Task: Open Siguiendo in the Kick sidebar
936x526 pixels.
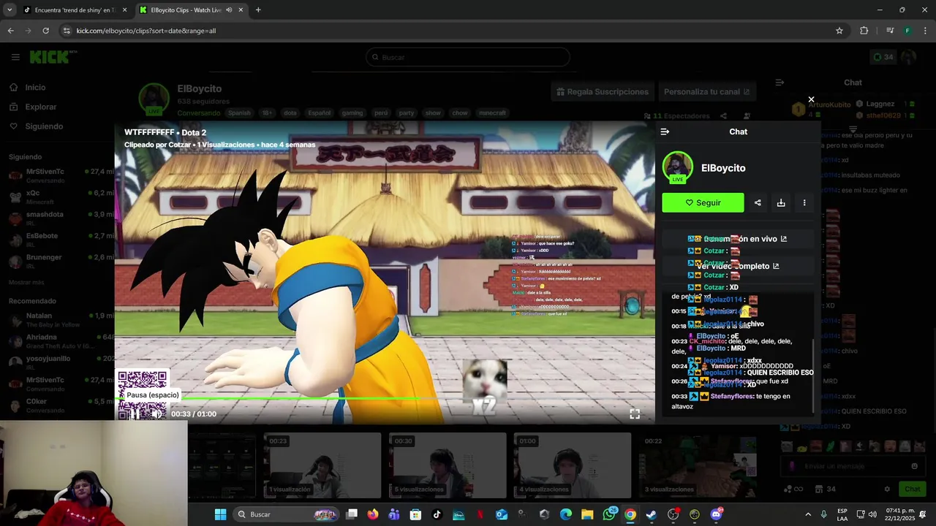Action: (44, 126)
